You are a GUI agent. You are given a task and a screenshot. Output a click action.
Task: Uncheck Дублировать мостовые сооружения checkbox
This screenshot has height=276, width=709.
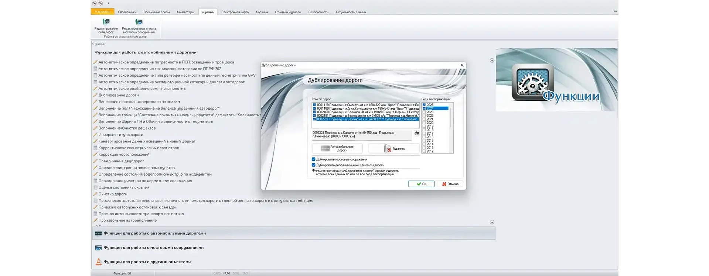(314, 159)
